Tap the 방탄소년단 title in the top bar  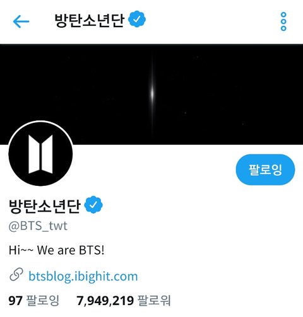tap(90, 20)
